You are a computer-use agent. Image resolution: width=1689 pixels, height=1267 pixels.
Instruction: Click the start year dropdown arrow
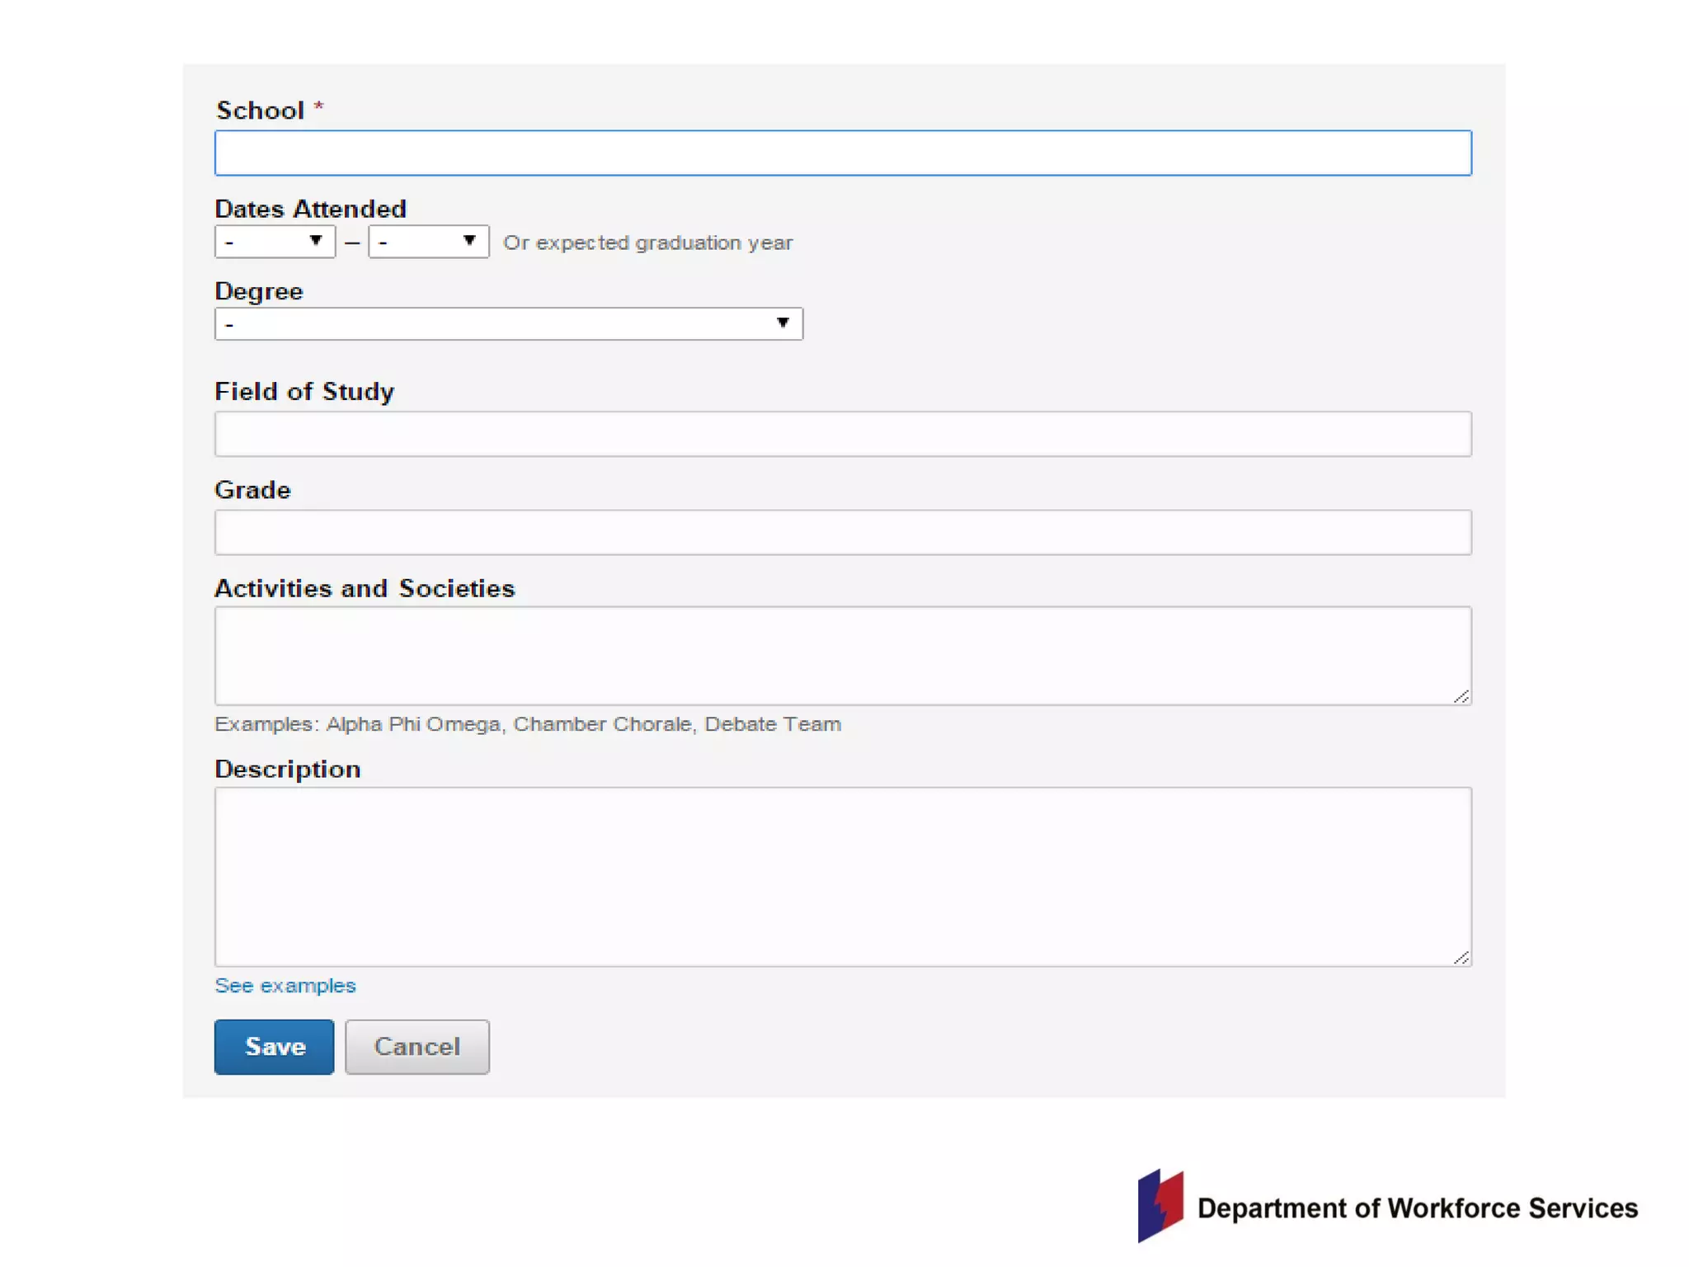click(x=316, y=240)
